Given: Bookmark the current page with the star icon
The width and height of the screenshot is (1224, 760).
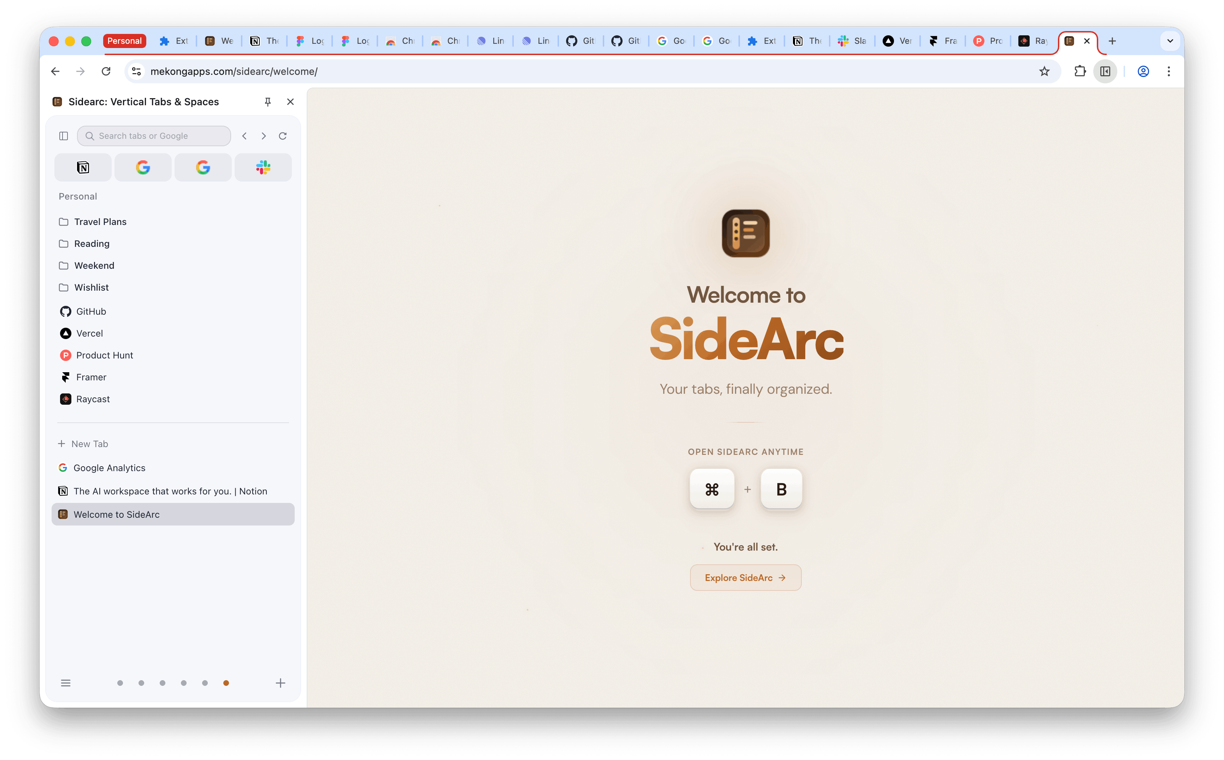Looking at the screenshot, I should point(1044,71).
